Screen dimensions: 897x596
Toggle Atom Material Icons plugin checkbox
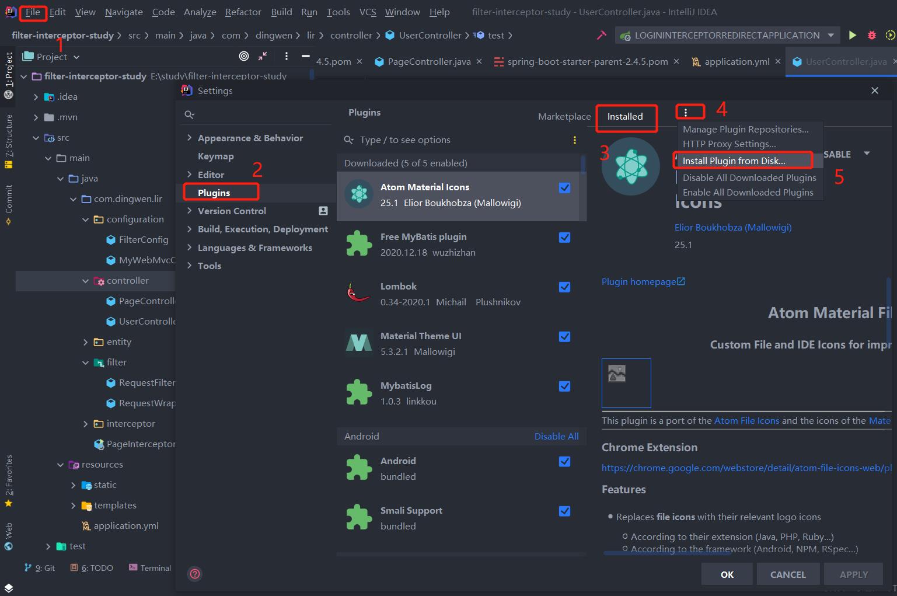click(564, 187)
